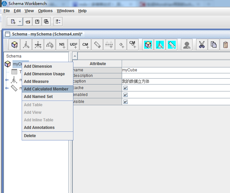Select the myCube cube tree icon
The width and height of the screenshot is (230, 193).
(x=8, y=64)
